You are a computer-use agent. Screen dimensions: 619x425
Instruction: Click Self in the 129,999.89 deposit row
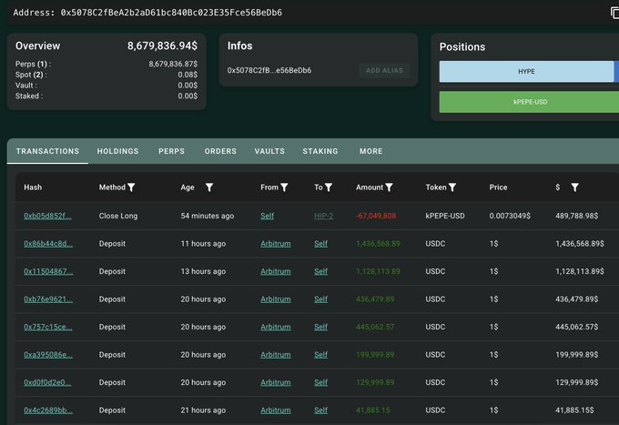pyautogui.click(x=321, y=382)
